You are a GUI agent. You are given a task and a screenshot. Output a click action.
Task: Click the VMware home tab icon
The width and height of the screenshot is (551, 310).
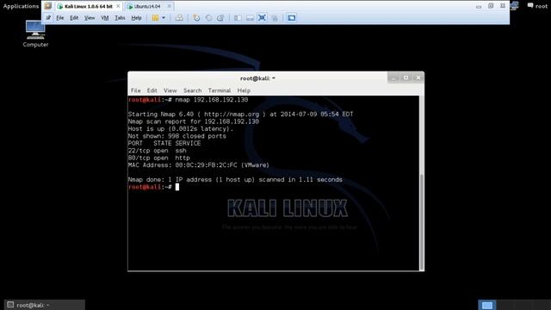pos(48,6)
